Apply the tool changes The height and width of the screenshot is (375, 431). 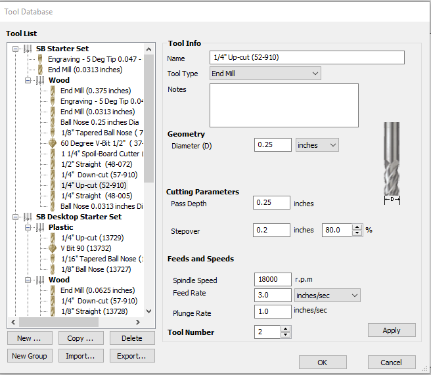click(392, 330)
